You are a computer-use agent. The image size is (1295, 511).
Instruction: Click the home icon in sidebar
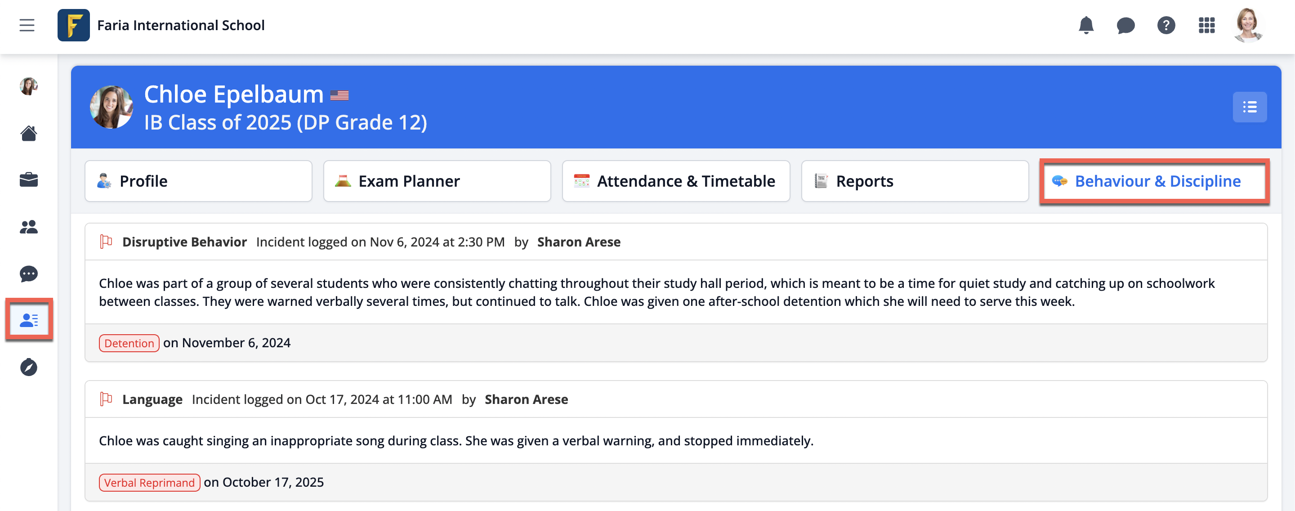(x=29, y=133)
